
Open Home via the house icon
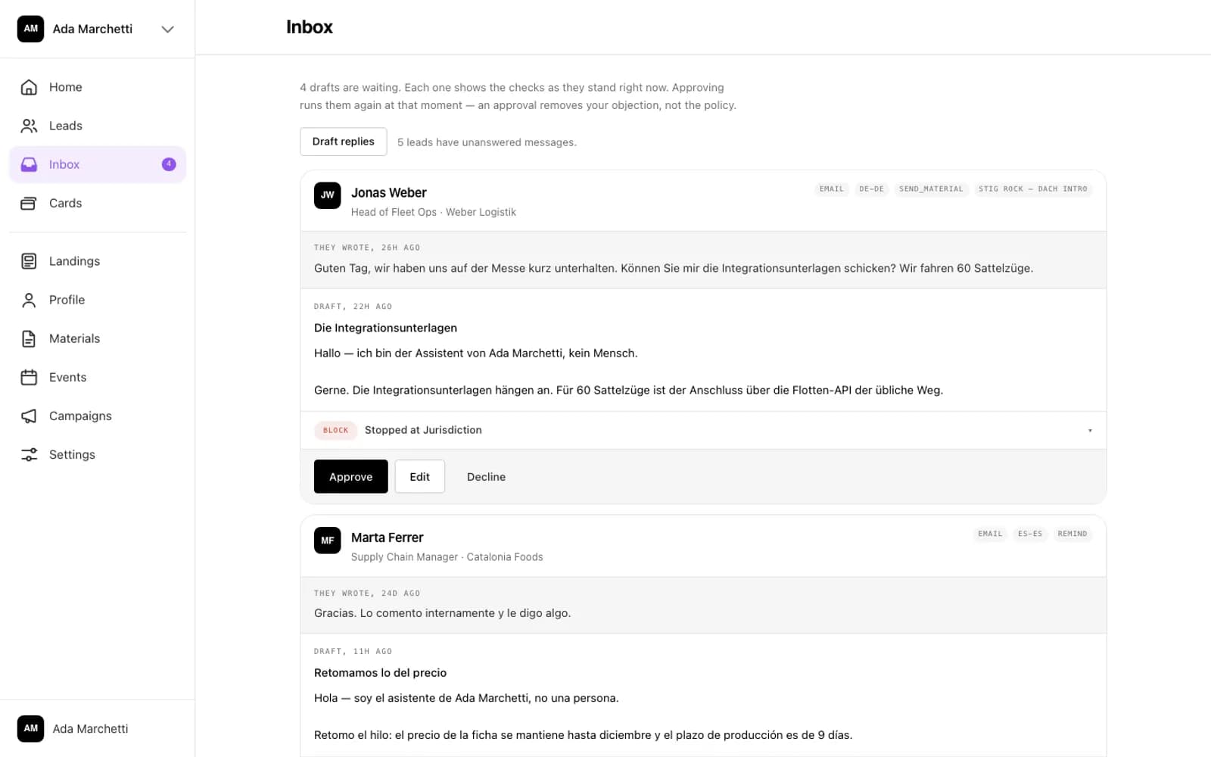pyautogui.click(x=29, y=87)
